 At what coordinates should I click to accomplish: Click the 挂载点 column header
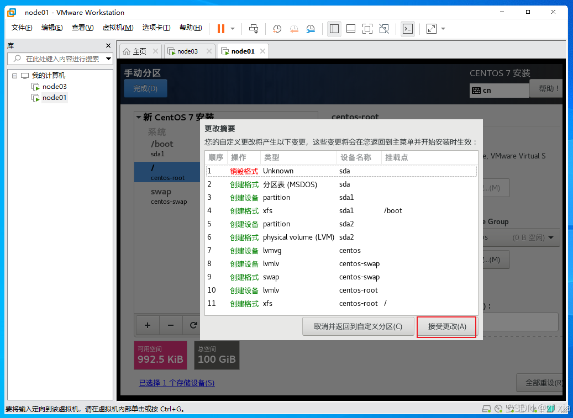pyautogui.click(x=429, y=157)
